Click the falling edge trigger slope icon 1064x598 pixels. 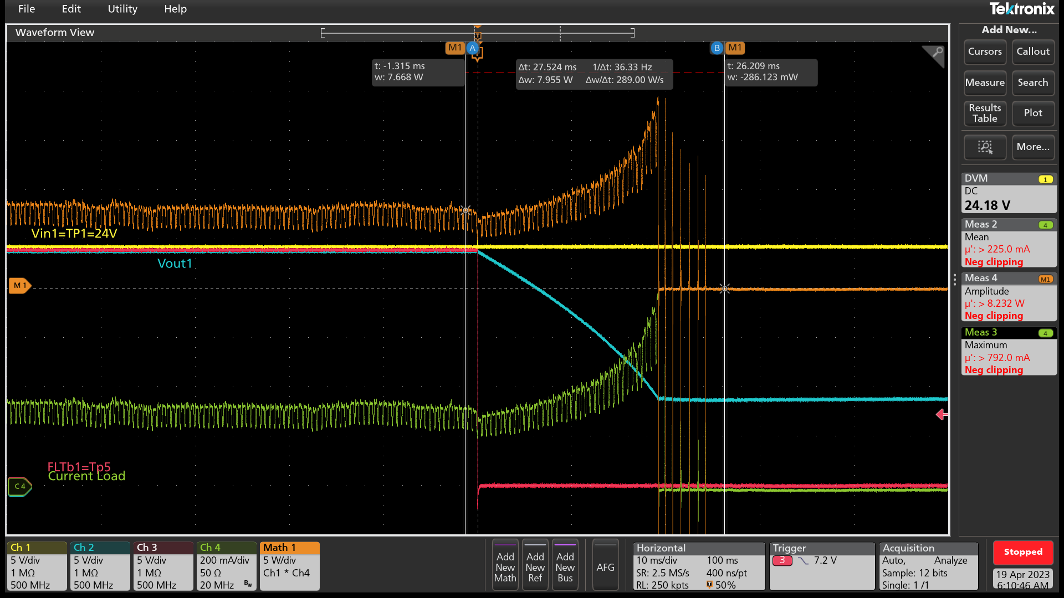click(x=804, y=561)
